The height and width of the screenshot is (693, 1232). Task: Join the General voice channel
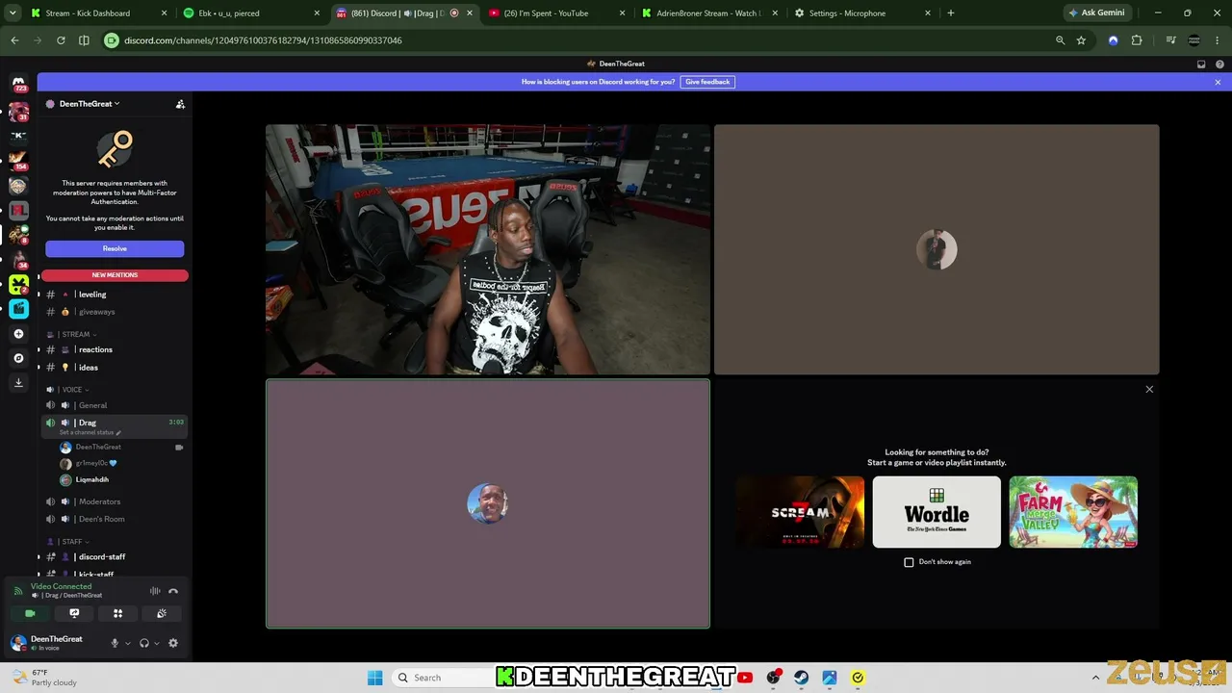[115, 405]
